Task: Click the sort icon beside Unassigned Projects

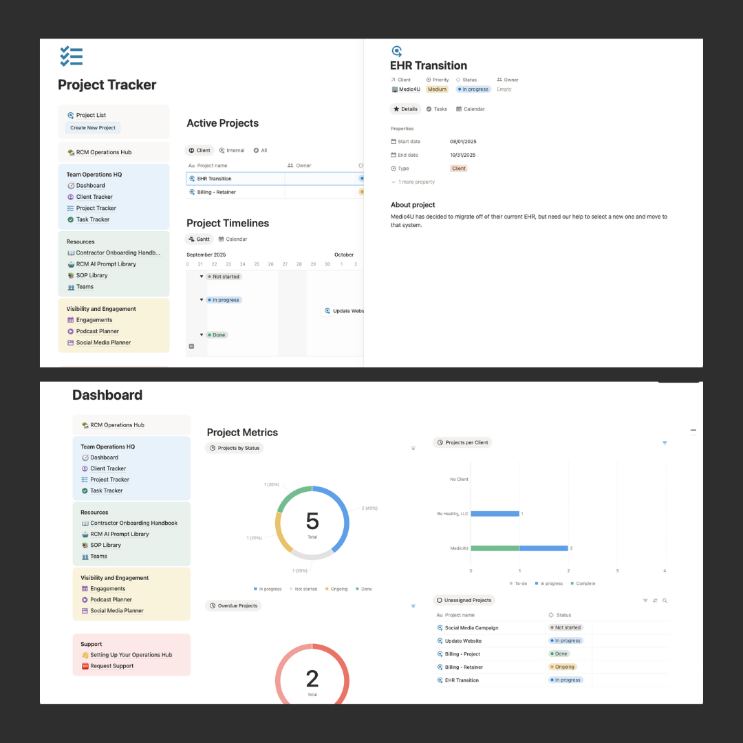Action: click(x=655, y=601)
